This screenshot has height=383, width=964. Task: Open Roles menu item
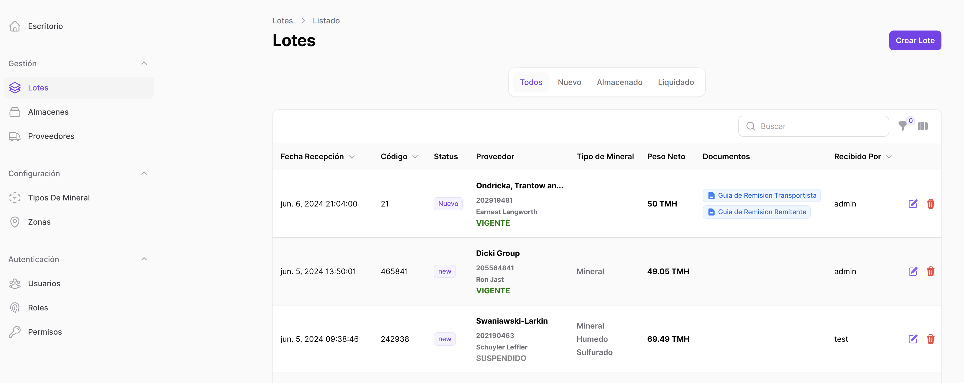(79, 307)
